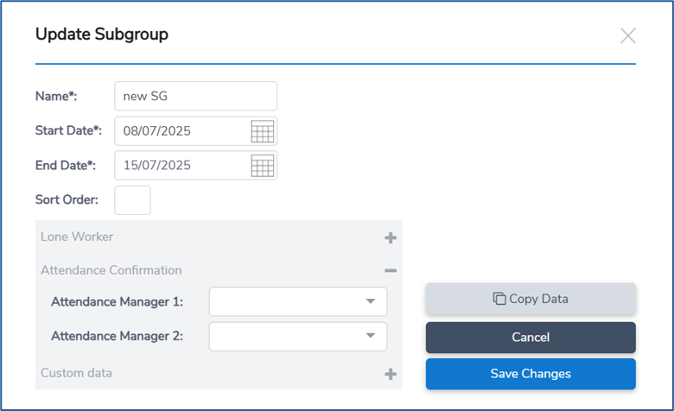Click the Custom data section header
Viewport: 674px width, 411px height.
219,373
